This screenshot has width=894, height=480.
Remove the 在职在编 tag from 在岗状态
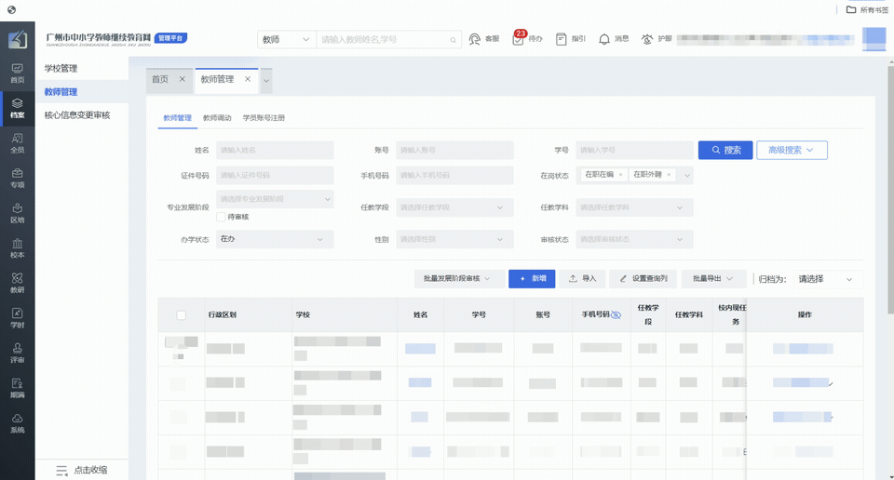[x=620, y=175]
